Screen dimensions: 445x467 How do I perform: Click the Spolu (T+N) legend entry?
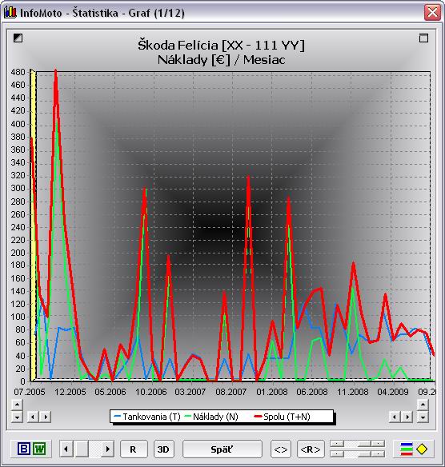(x=283, y=417)
